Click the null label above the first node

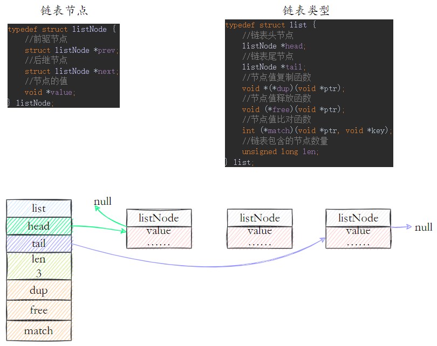tap(103, 201)
